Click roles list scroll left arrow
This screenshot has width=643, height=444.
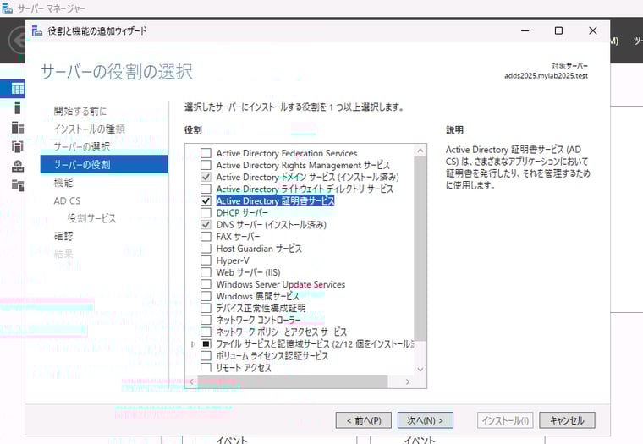[191, 381]
